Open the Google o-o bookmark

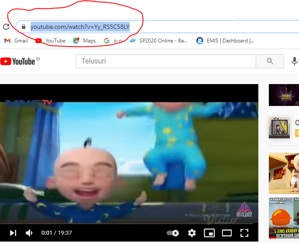click(113, 41)
